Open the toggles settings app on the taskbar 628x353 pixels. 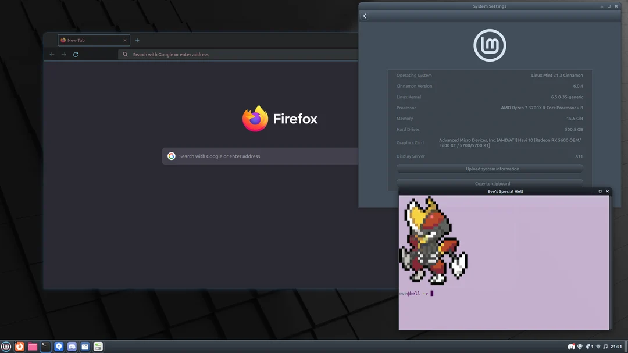point(98,346)
